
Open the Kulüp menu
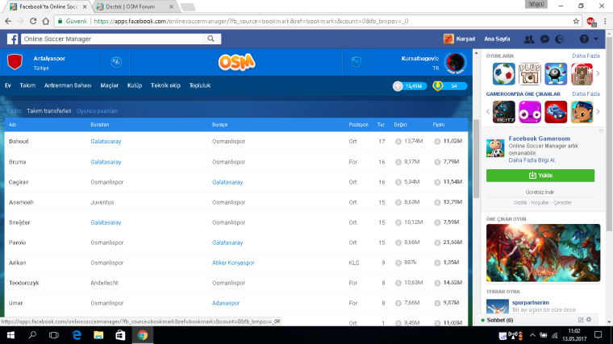(135, 85)
